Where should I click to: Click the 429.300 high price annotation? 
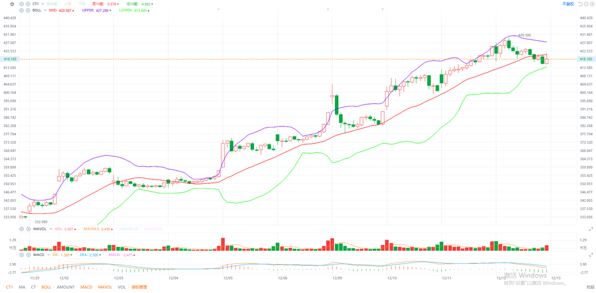click(524, 35)
